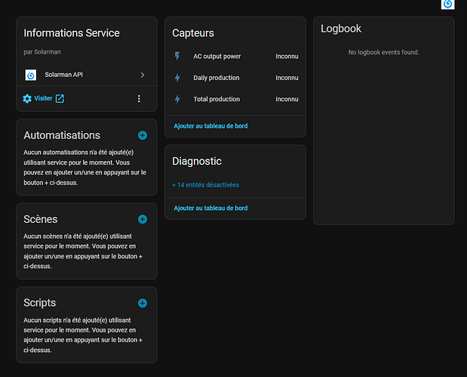Add a scene with the plus button
This screenshot has width=467, height=377.
[x=143, y=219]
